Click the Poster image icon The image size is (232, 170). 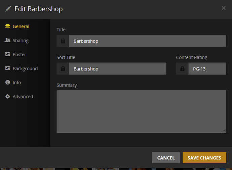(x=8, y=54)
